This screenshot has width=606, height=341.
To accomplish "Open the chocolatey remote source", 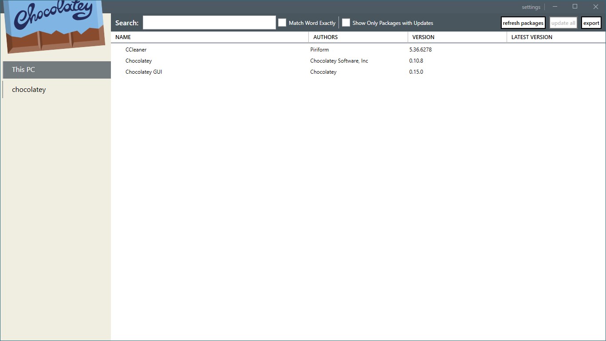I will (56, 90).
